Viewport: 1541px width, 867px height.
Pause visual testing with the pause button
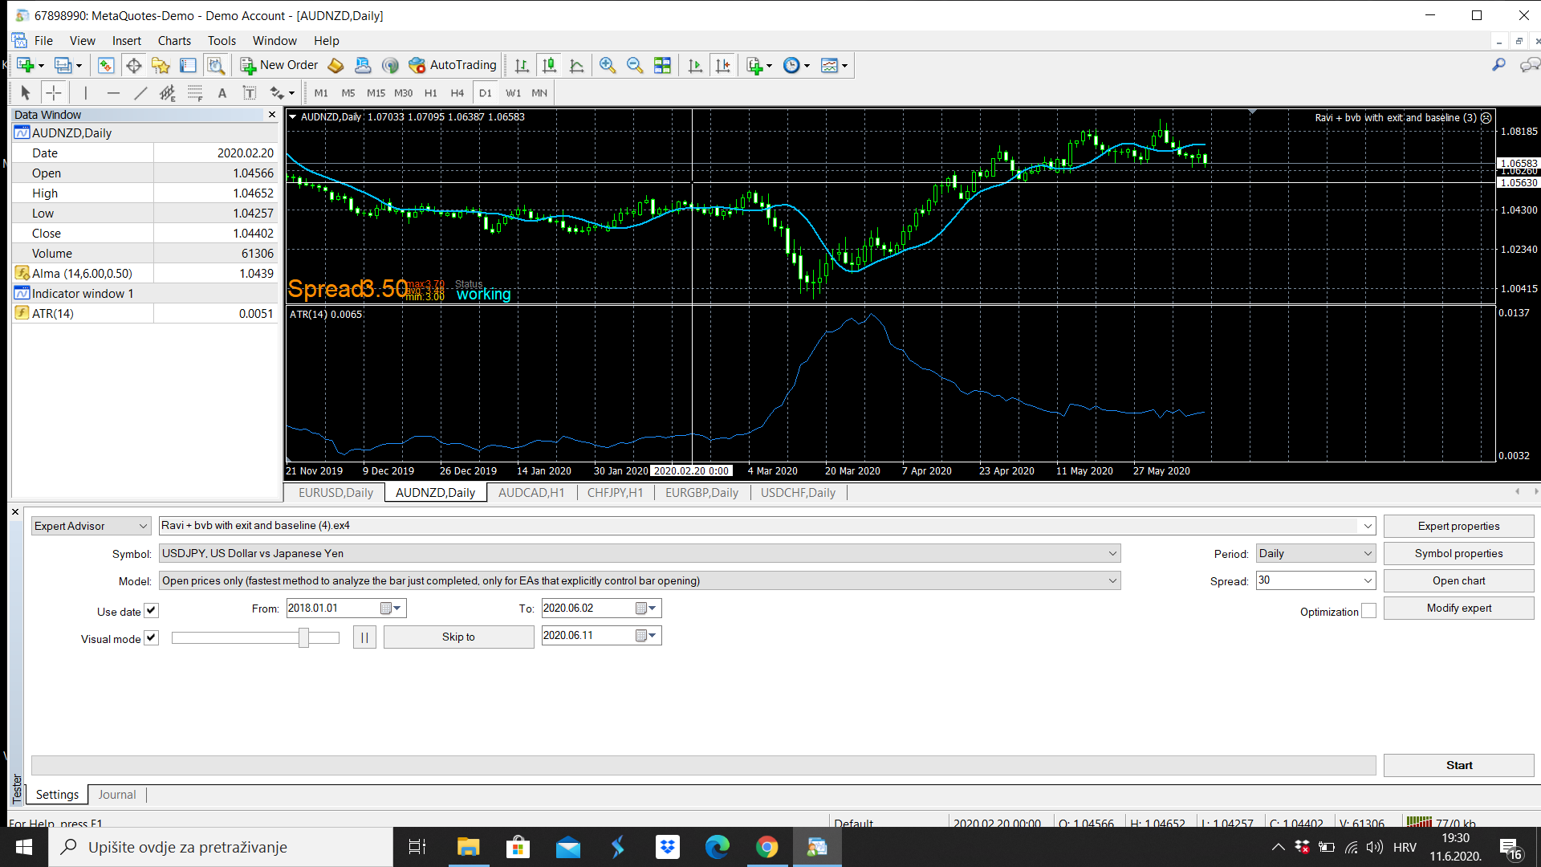pyautogui.click(x=364, y=637)
